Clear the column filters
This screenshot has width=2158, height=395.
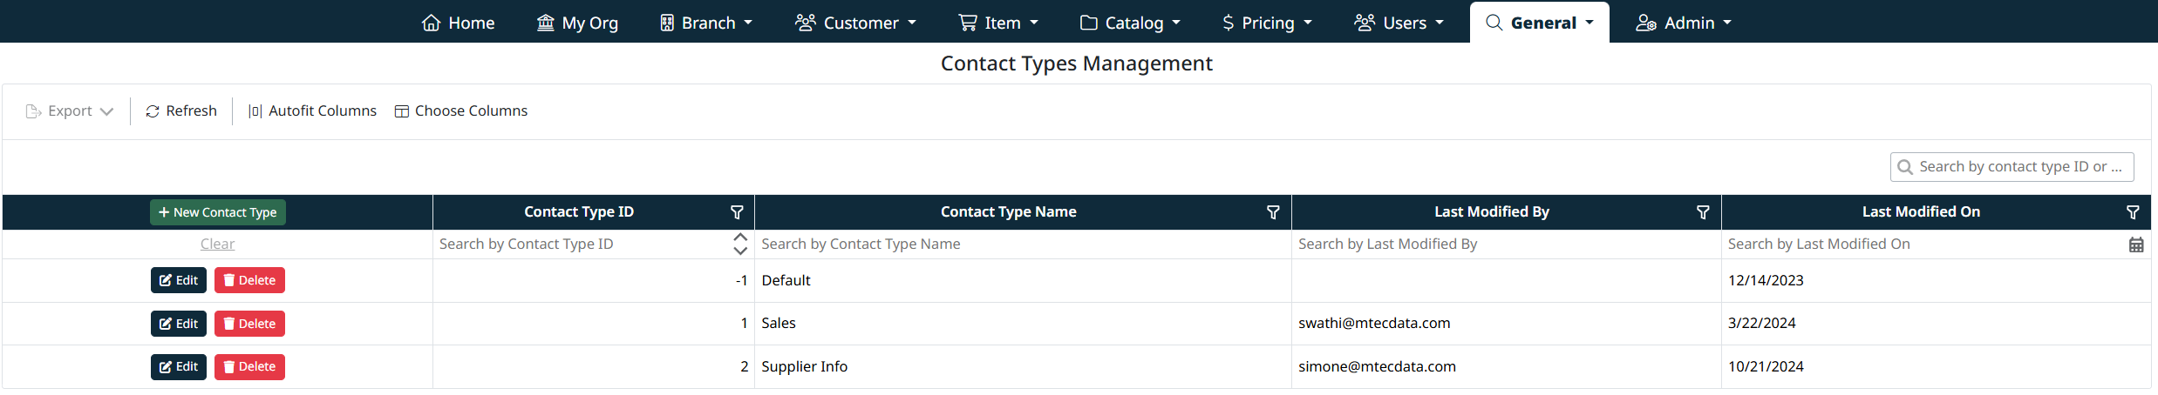pos(217,244)
